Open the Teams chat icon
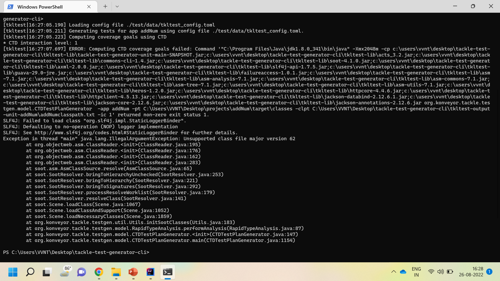This screenshot has width=500, height=281. 81,272
